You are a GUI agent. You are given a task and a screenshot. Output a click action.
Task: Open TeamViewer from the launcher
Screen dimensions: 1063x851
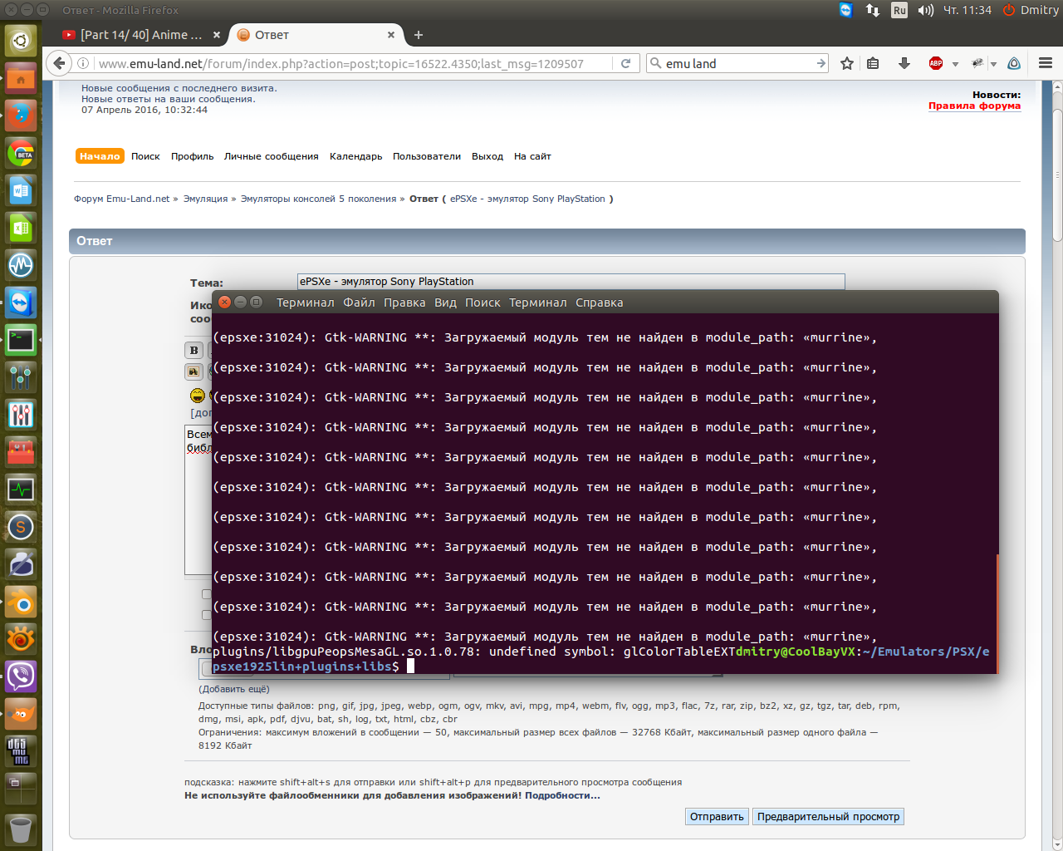tap(21, 303)
